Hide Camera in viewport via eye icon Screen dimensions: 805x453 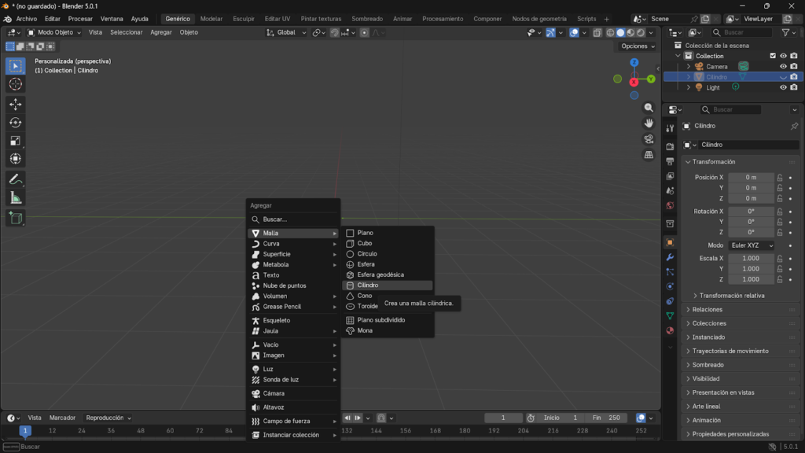[x=783, y=67]
